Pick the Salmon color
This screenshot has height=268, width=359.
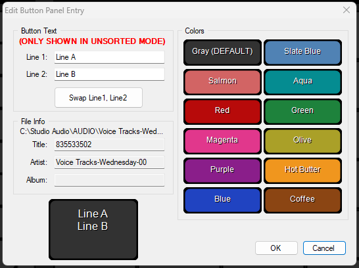[222, 82]
